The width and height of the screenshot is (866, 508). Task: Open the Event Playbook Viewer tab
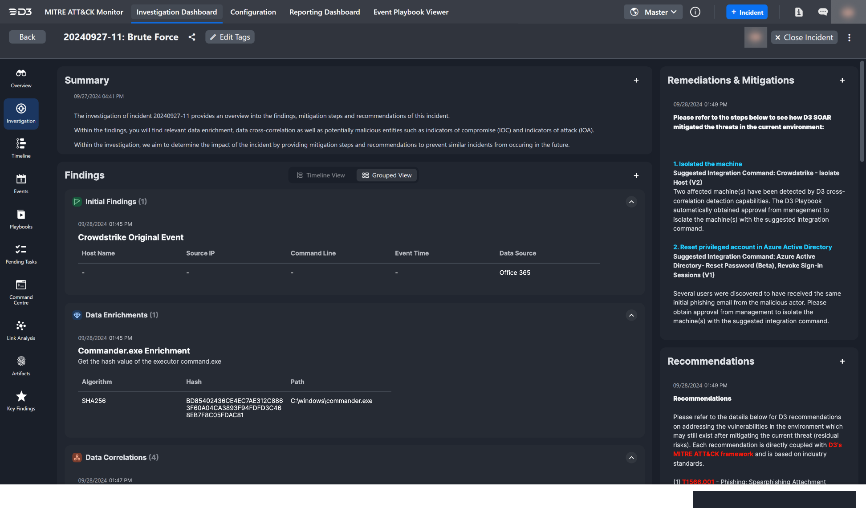pos(411,12)
